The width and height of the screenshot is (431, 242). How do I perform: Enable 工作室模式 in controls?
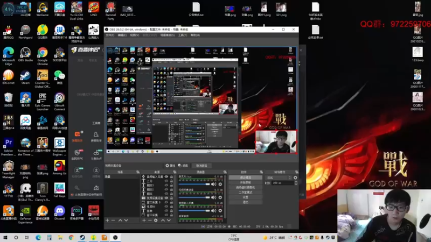[x=246, y=193]
